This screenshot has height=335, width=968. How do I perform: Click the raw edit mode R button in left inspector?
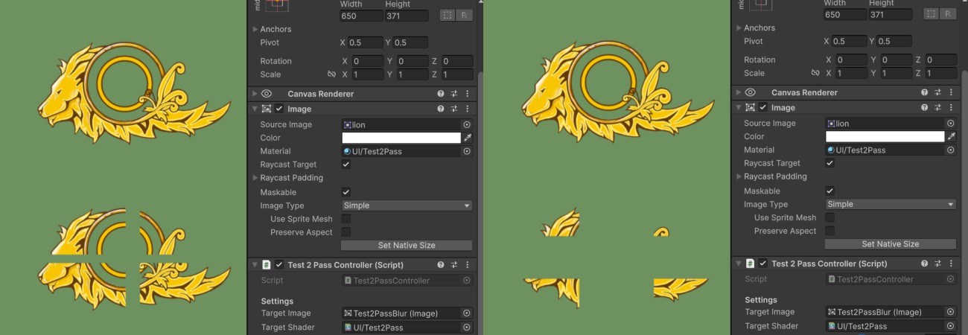point(465,15)
